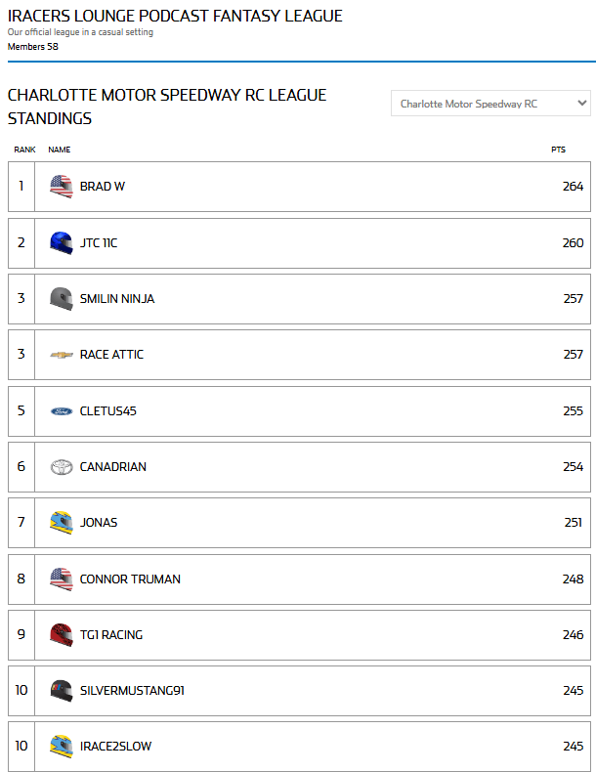
Task: Click Jonas's yellow and blue helmet icon
Action: [62, 523]
